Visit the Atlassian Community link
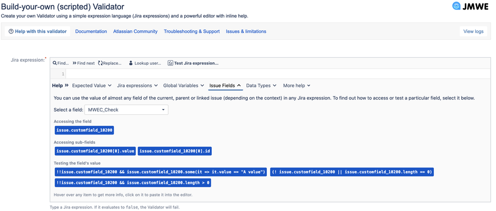The height and width of the screenshot is (211, 496). (135, 31)
